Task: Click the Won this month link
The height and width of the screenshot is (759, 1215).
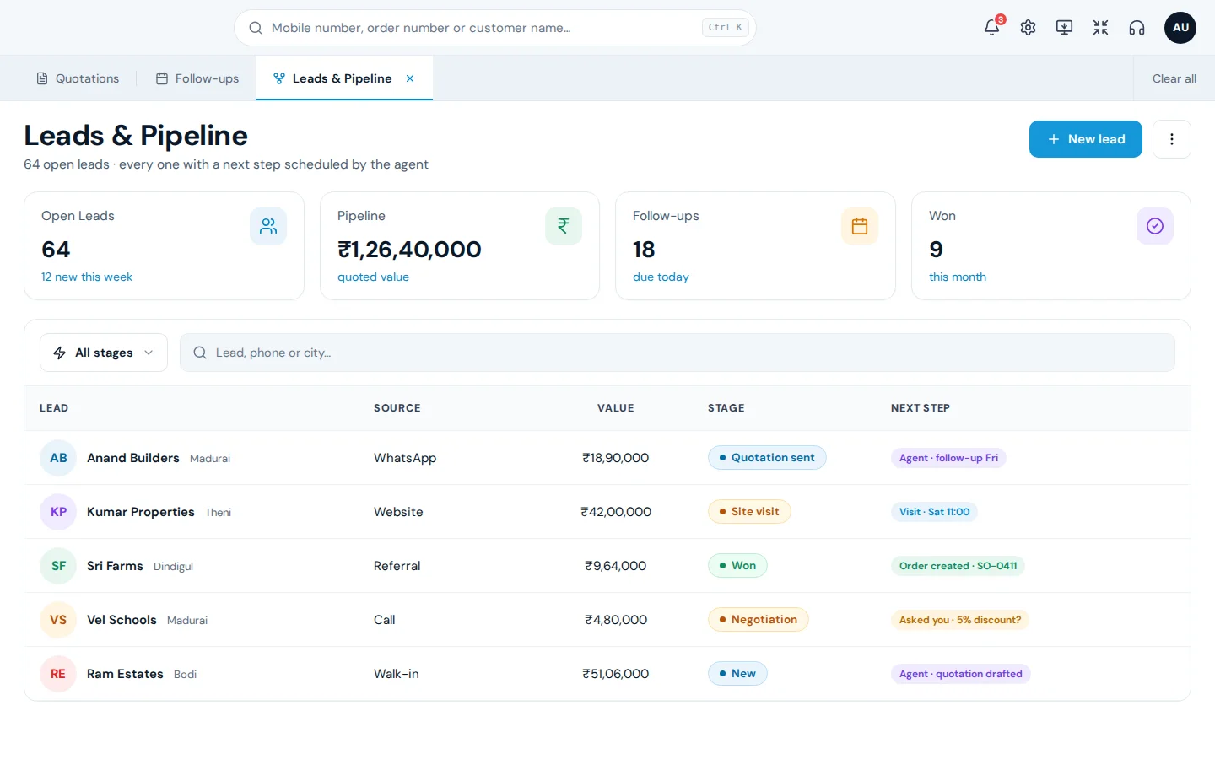Action: (958, 277)
